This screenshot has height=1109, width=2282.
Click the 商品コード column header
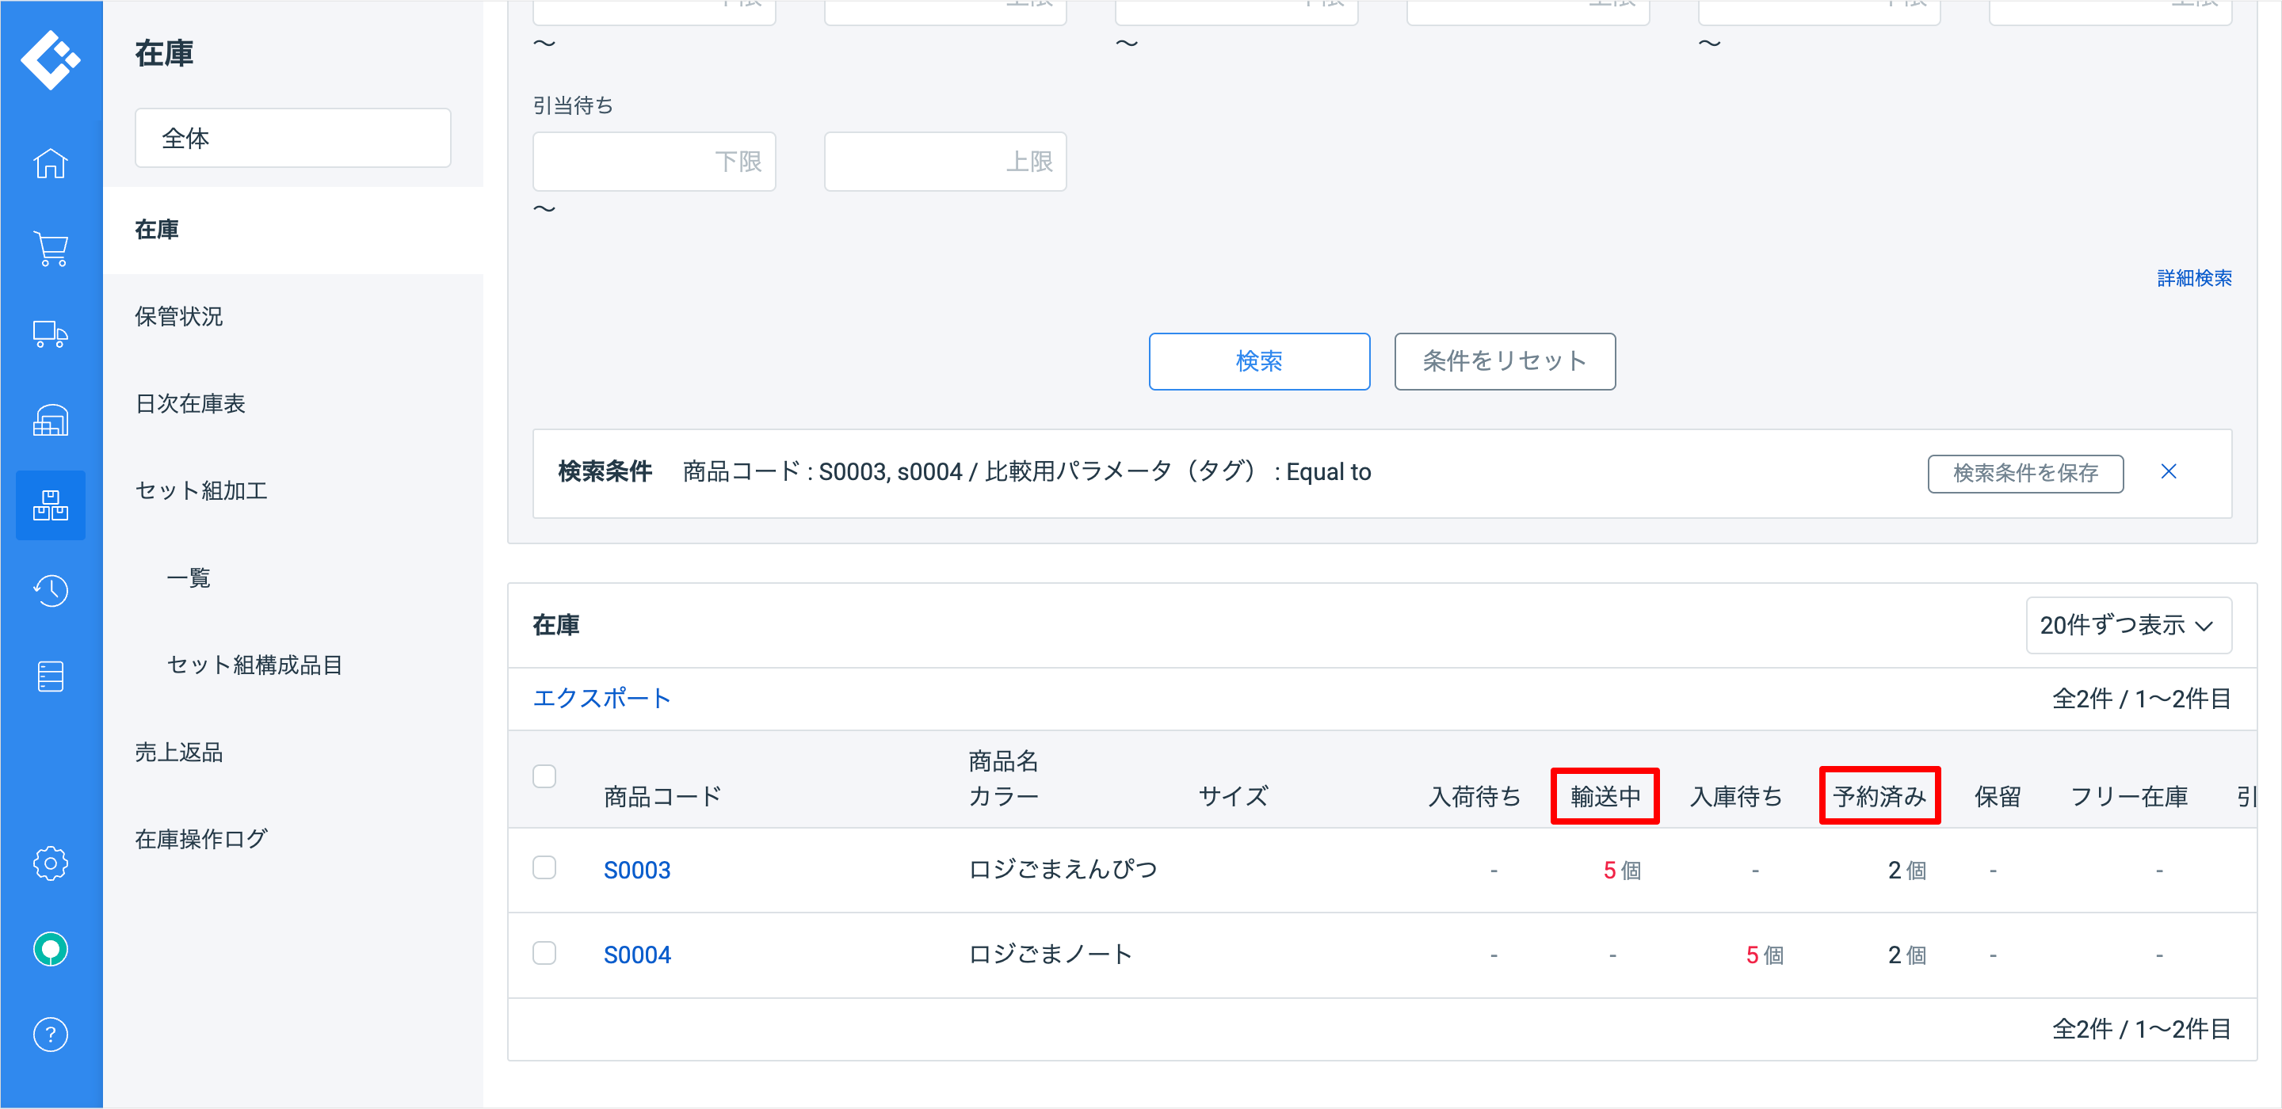pos(662,797)
